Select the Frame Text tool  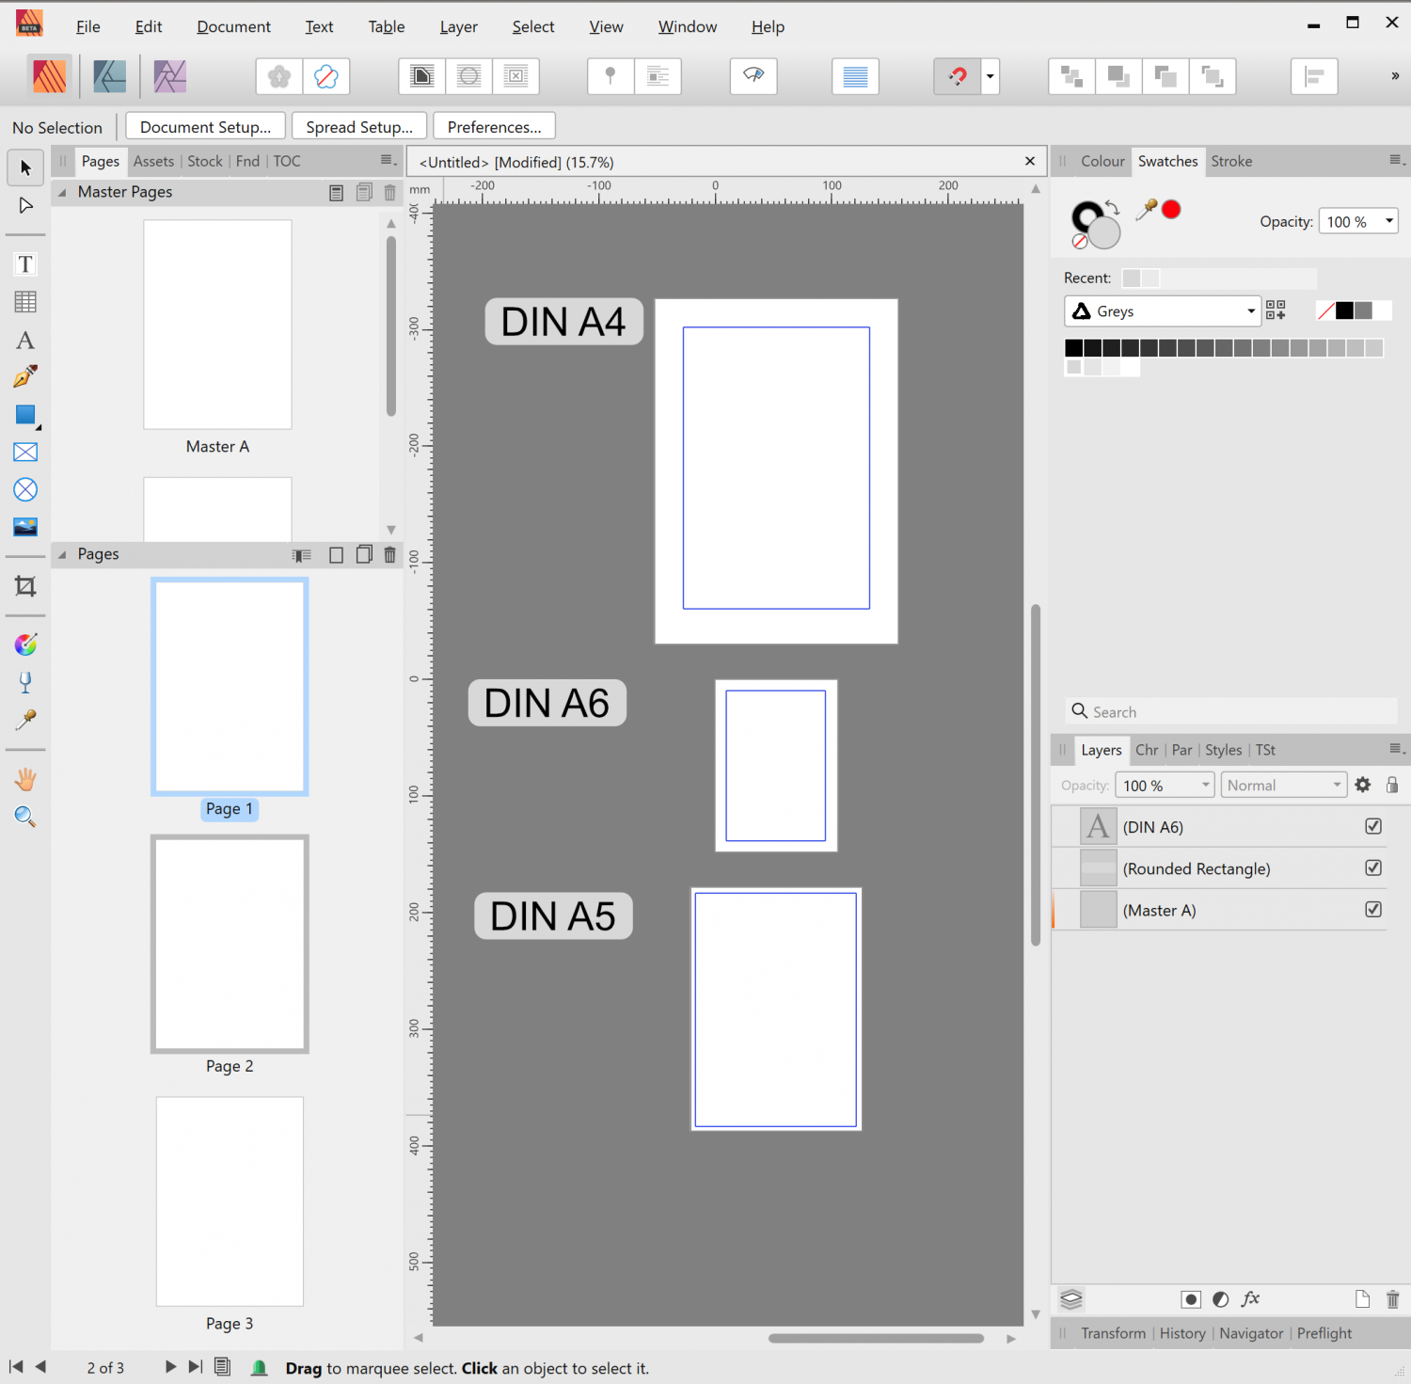coord(25,263)
